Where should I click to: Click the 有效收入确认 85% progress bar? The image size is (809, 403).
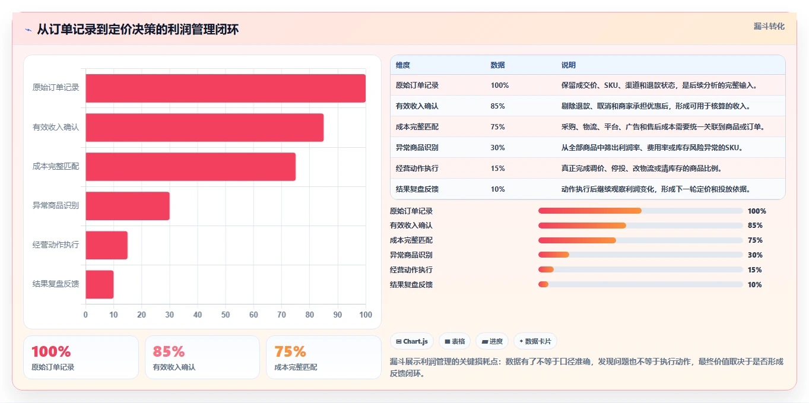click(x=640, y=226)
